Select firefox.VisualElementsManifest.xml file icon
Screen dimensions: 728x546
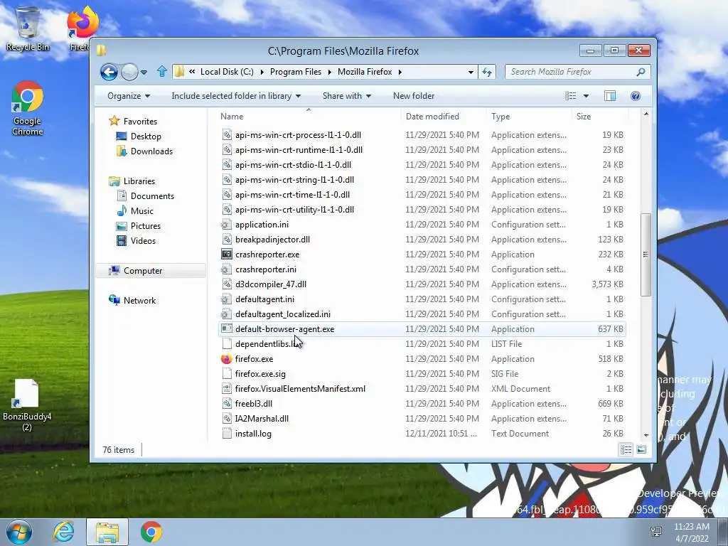(227, 389)
